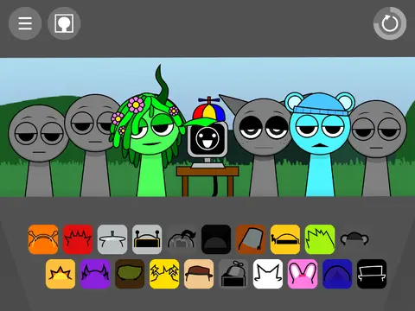Click the second gray character from the left
415x311 pixels.
pos(94,144)
